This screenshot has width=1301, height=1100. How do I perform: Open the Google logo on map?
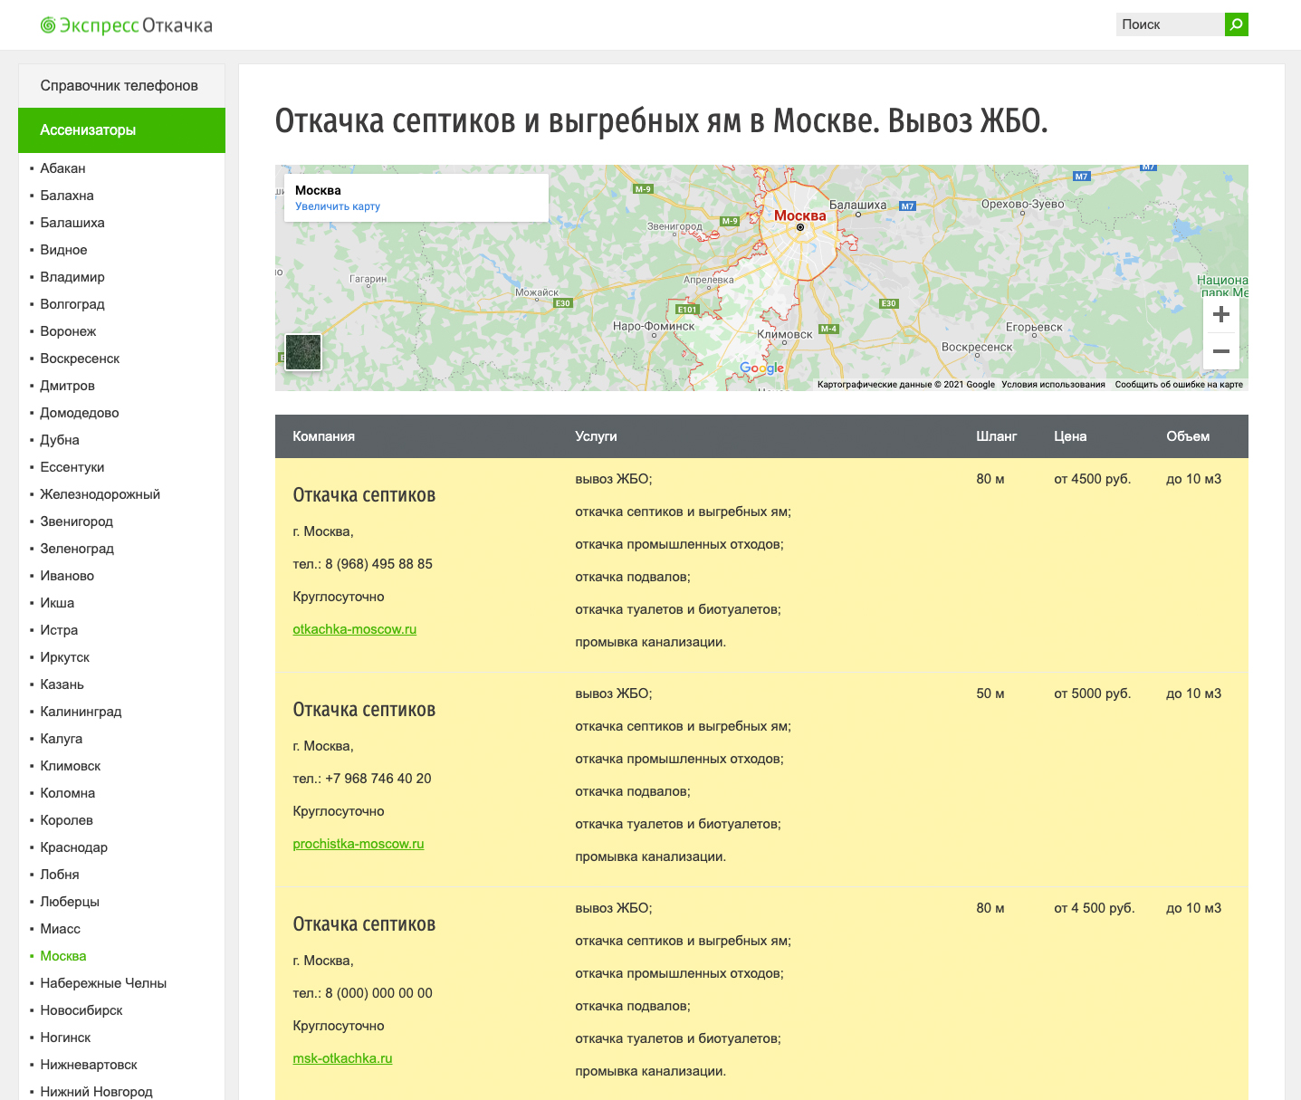(x=761, y=368)
